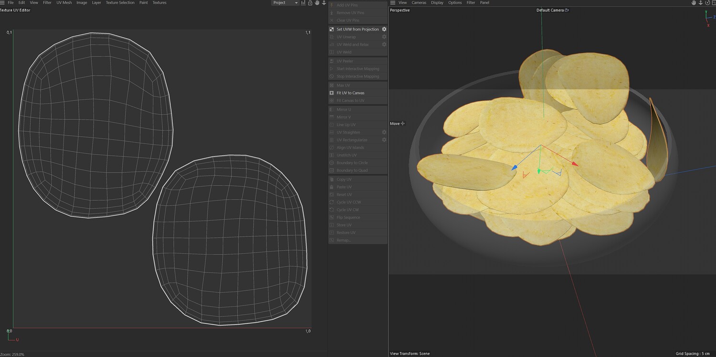Click the Copy UV icon

(332, 179)
